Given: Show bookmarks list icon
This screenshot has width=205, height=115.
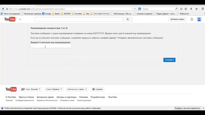Looking at the screenshot, I should pos(186,9).
